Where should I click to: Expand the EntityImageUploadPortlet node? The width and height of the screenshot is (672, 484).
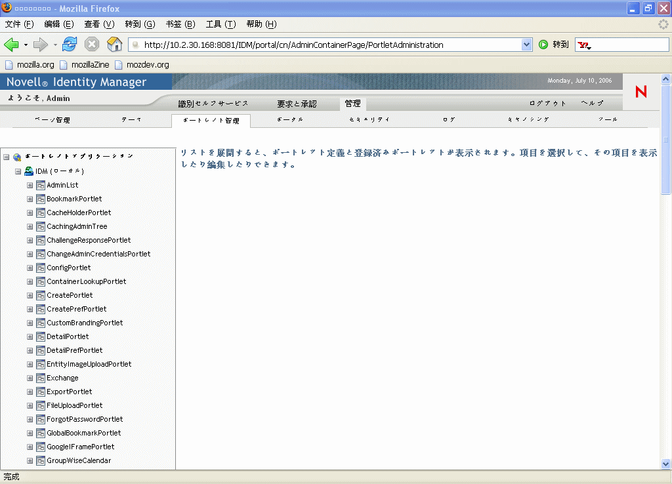tap(30, 364)
